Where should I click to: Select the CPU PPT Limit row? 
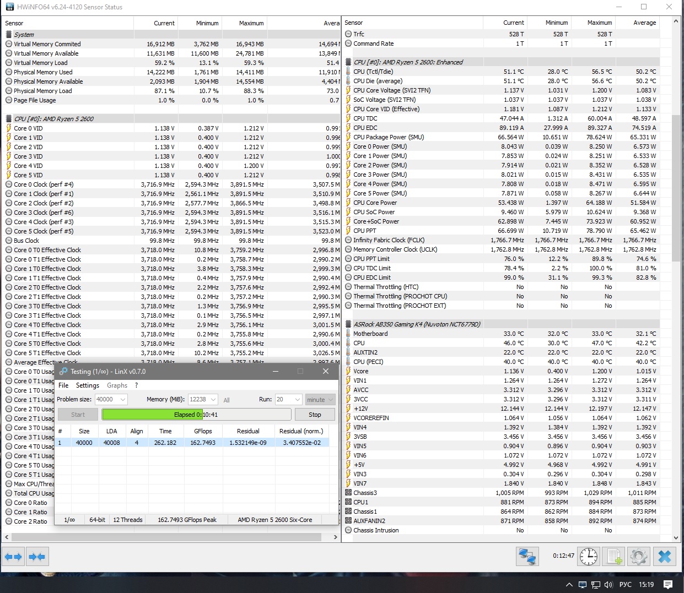(x=502, y=259)
